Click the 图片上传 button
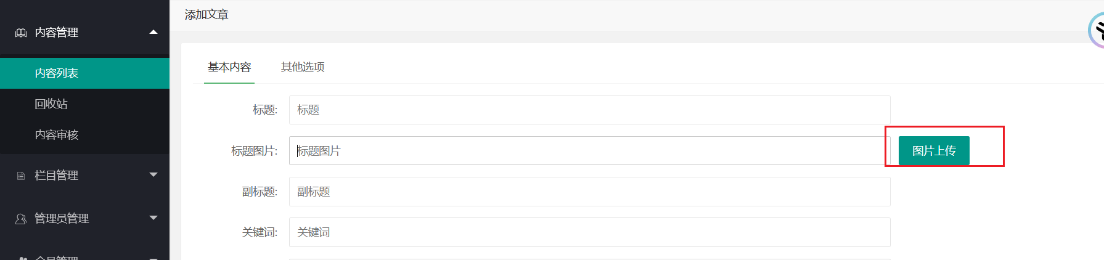 click(934, 151)
